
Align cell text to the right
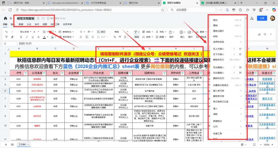93,37
